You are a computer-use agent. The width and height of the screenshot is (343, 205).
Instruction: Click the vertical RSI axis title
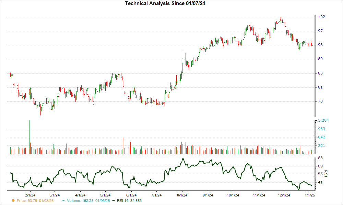326,174
